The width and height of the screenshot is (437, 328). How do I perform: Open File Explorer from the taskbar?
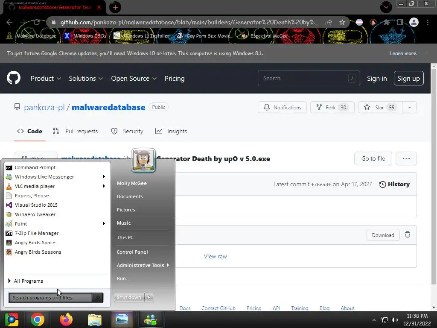pos(95,319)
